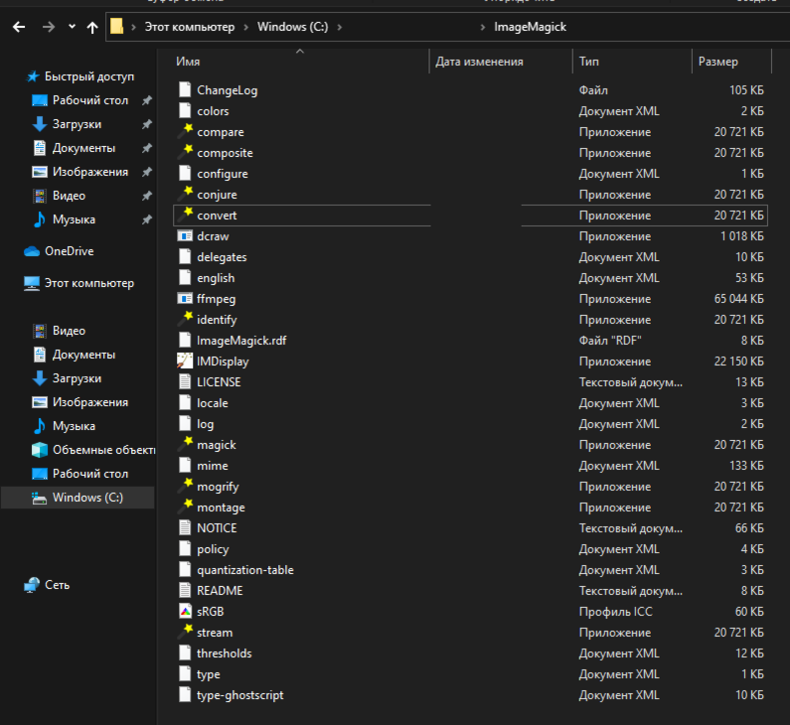Select the 'type-ghostscript' file name
The width and height of the screenshot is (790, 725).
pos(239,695)
